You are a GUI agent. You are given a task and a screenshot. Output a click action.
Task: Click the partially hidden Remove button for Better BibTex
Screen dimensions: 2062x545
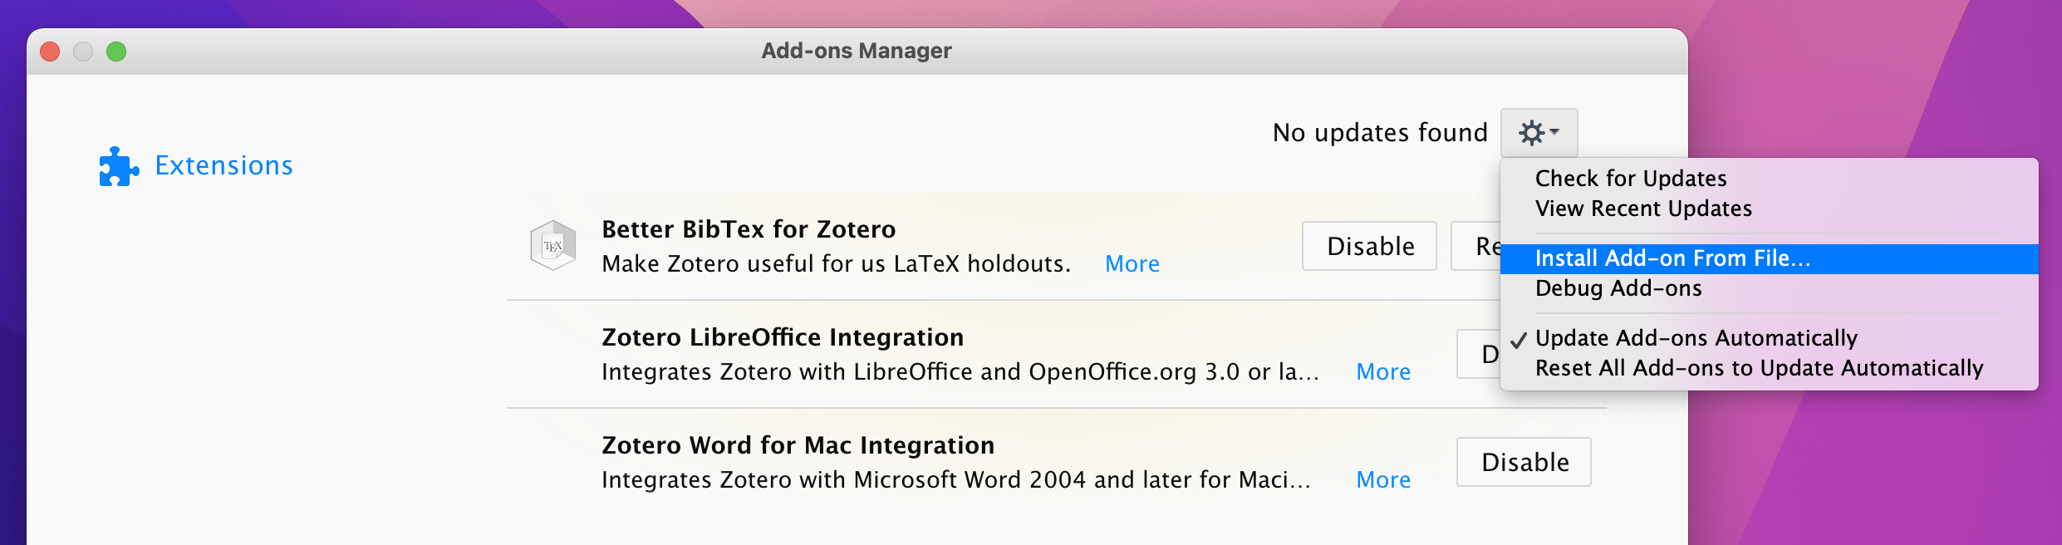tap(1476, 246)
